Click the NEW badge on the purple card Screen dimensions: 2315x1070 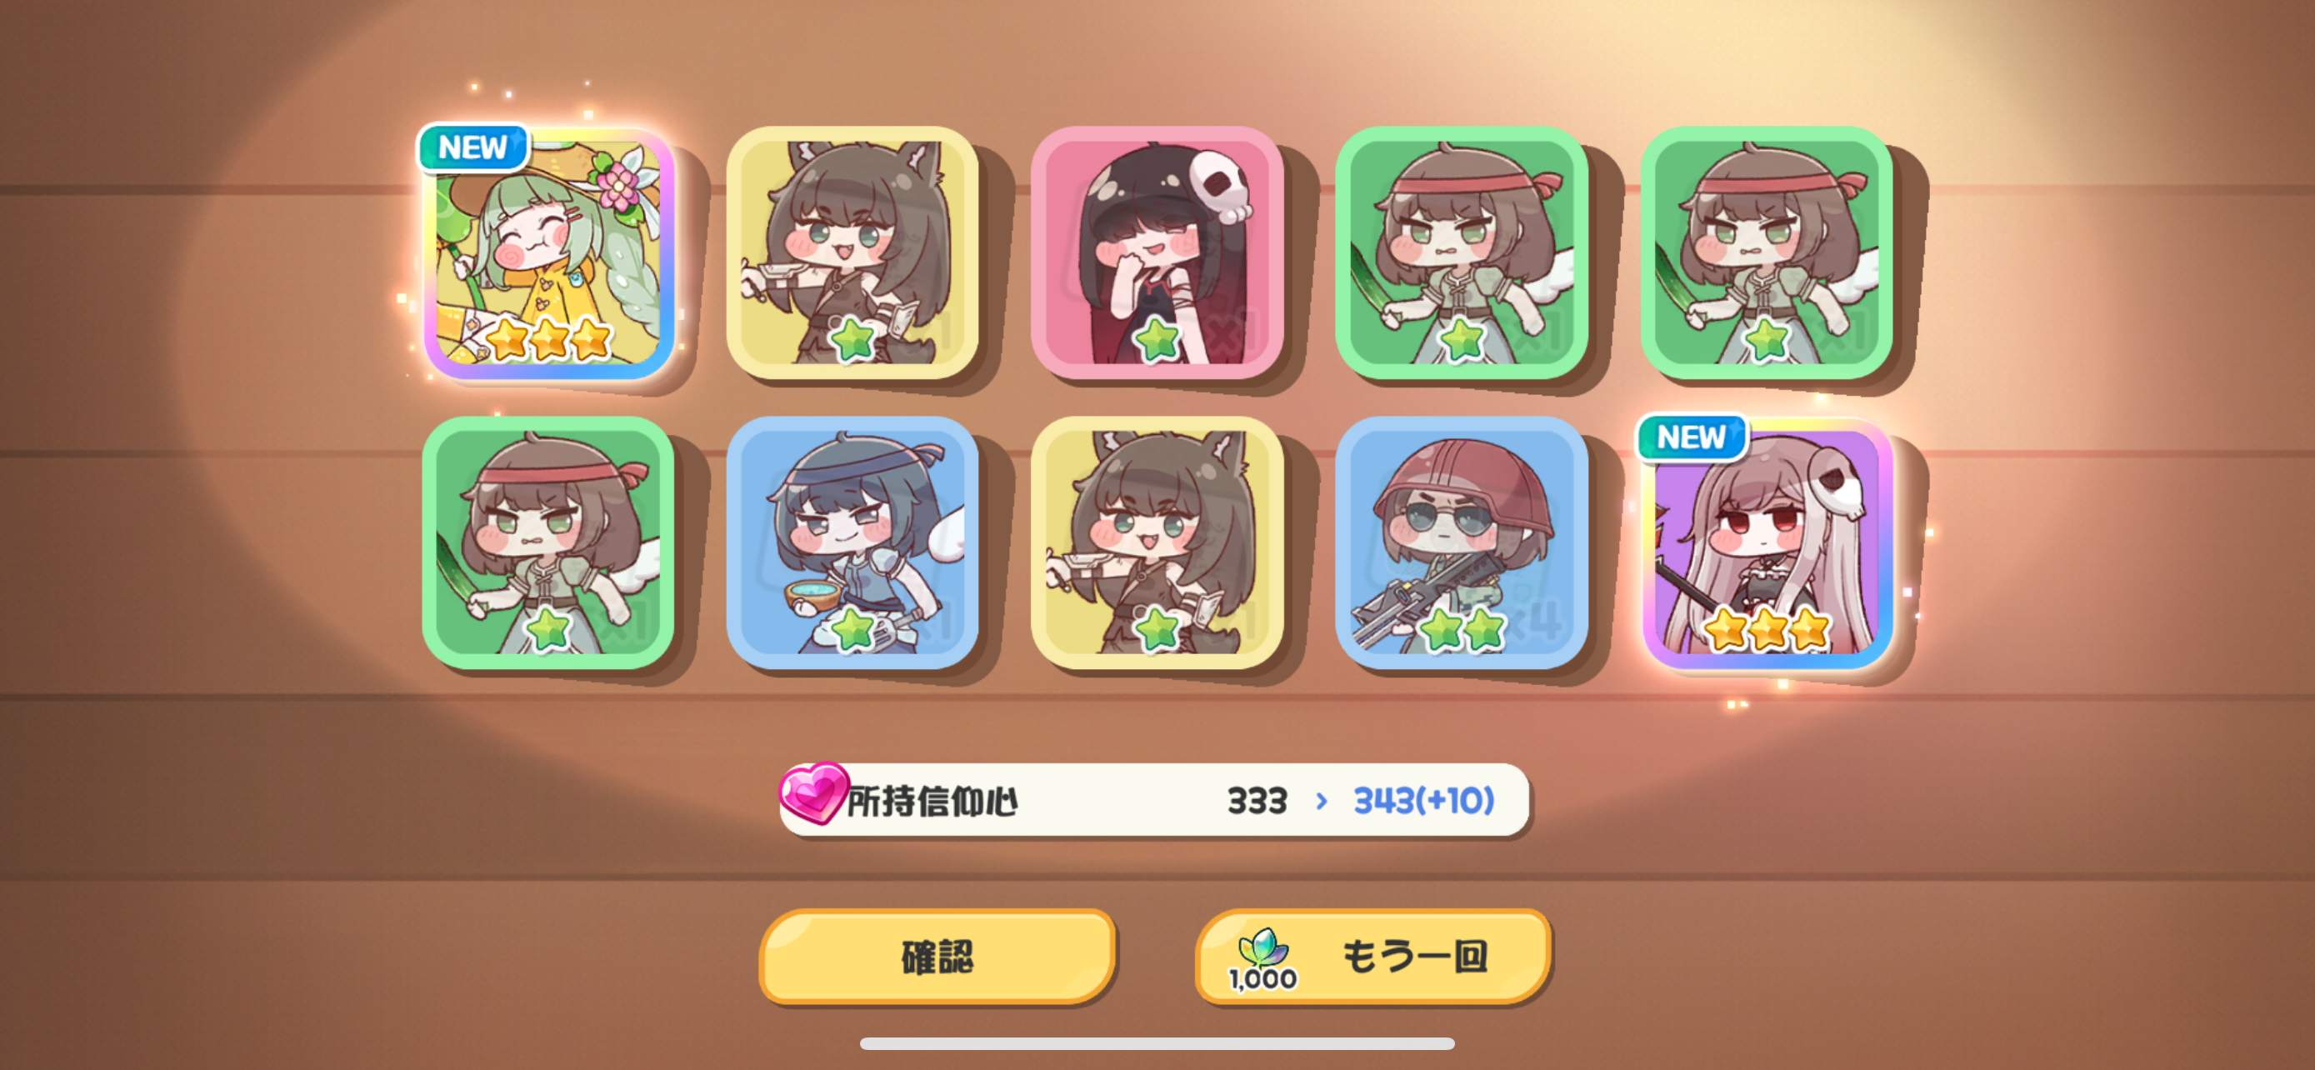(1692, 437)
